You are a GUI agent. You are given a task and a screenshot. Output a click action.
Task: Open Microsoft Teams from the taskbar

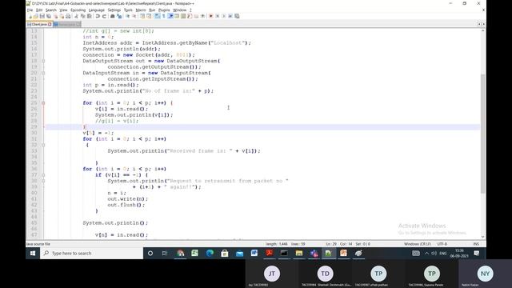[314, 254]
